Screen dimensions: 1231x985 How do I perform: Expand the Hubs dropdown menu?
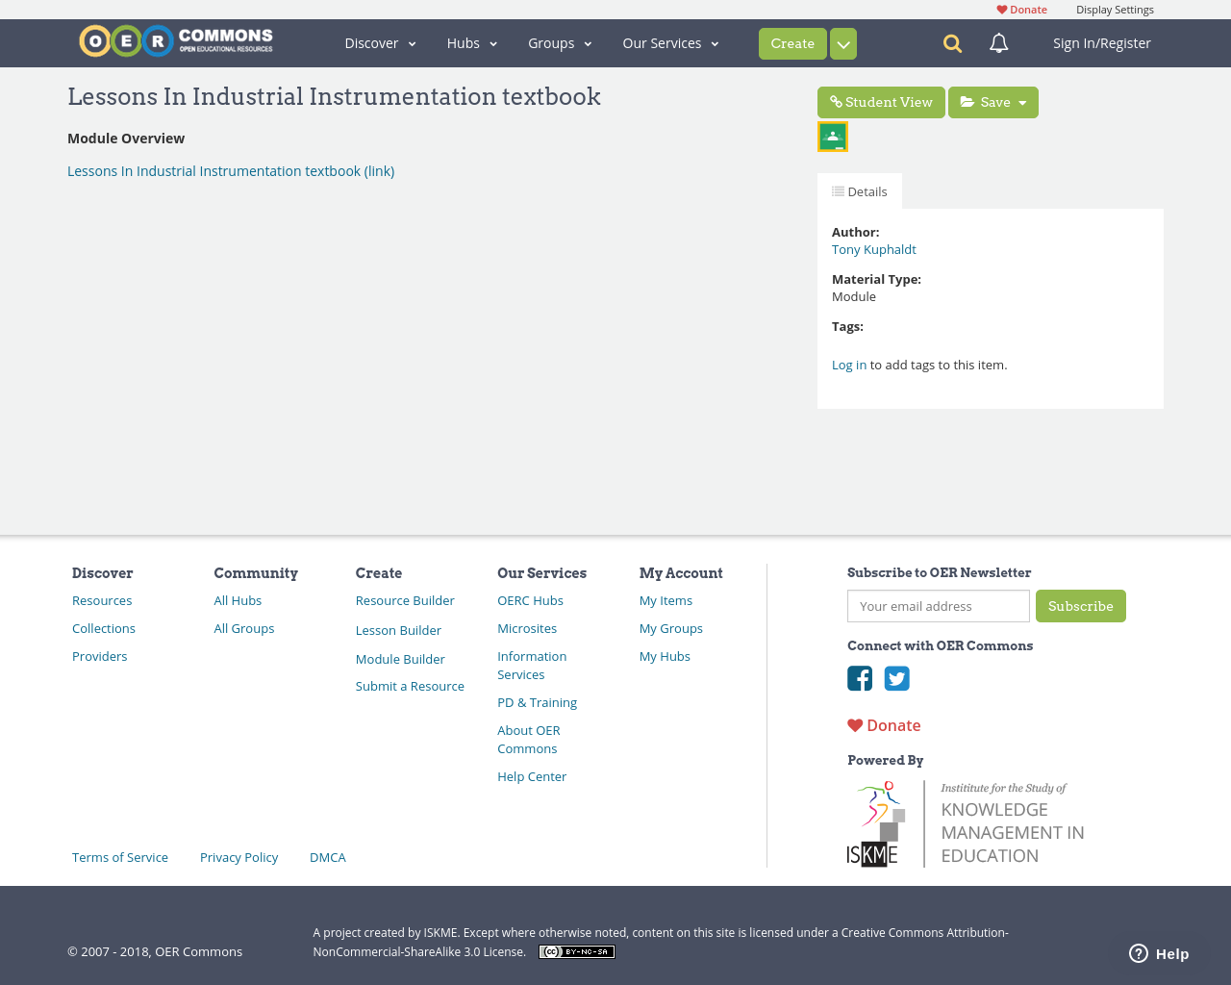tap(470, 42)
